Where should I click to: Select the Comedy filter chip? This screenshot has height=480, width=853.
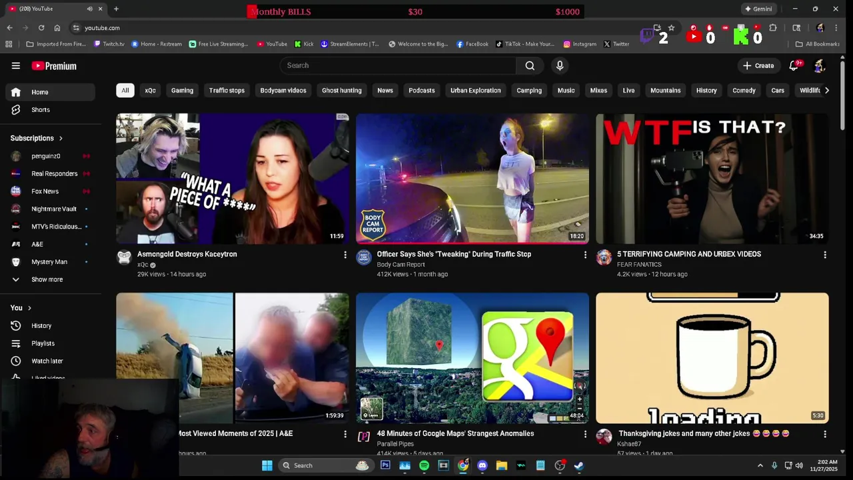point(744,91)
